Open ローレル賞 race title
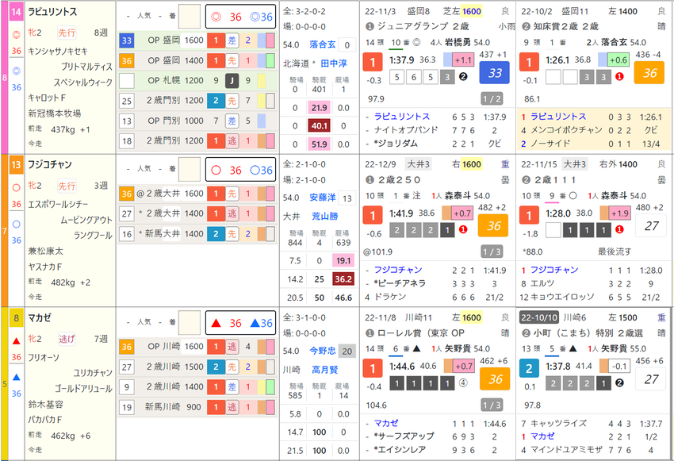This screenshot has height=461, width=674. [421, 332]
